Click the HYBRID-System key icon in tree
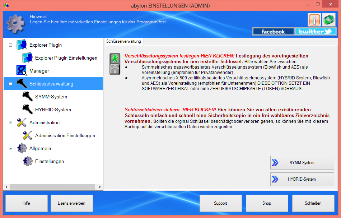Screen dimensions: 341x218 [x=27, y=110]
